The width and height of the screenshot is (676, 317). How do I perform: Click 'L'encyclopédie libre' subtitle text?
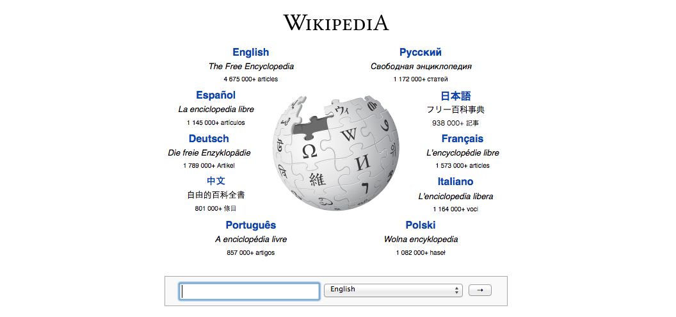click(462, 153)
